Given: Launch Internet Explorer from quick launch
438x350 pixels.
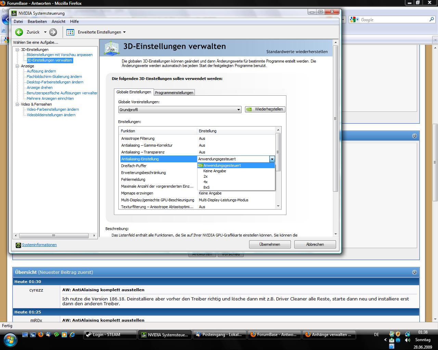Looking at the screenshot, I should [72, 335].
